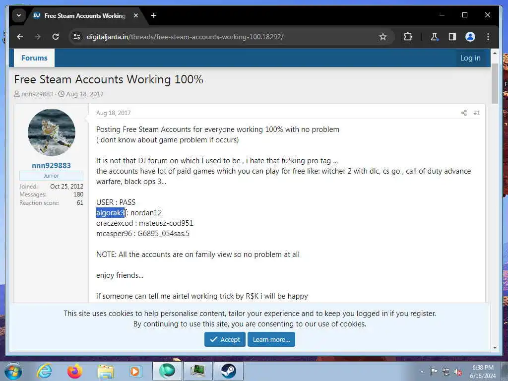Open the Chrome profile avatar
The width and height of the screenshot is (508, 381).
(x=470, y=37)
